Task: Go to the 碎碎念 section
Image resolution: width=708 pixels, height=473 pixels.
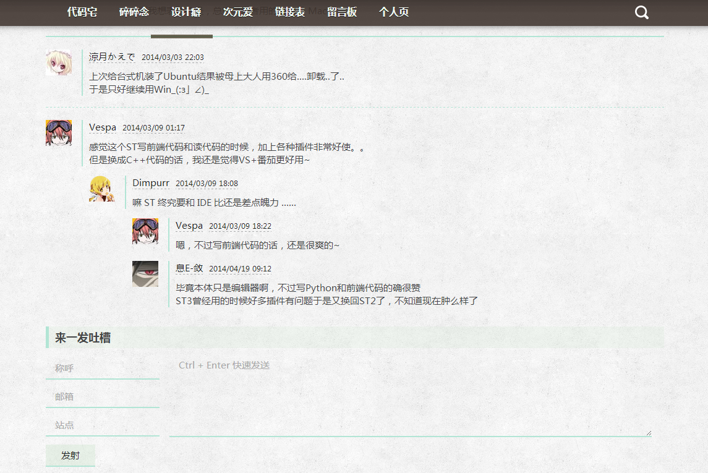Action: (x=134, y=12)
